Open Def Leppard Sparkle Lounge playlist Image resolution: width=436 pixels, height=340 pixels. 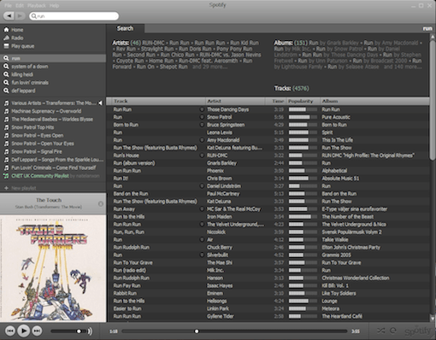pos(57,160)
